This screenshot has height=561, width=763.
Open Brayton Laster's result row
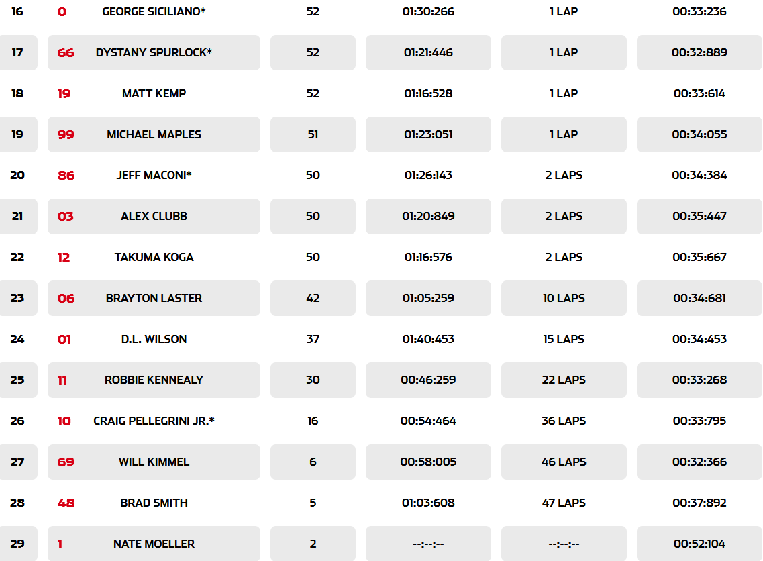click(154, 298)
